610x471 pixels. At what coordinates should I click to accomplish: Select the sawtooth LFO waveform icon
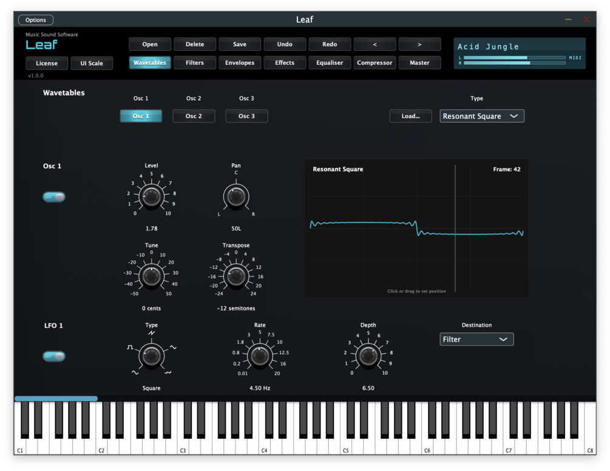(151, 333)
